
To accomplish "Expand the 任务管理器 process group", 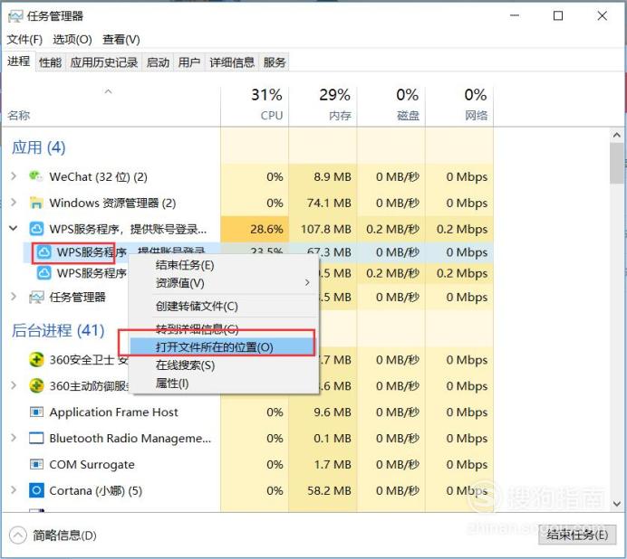I will (x=14, y=297).
